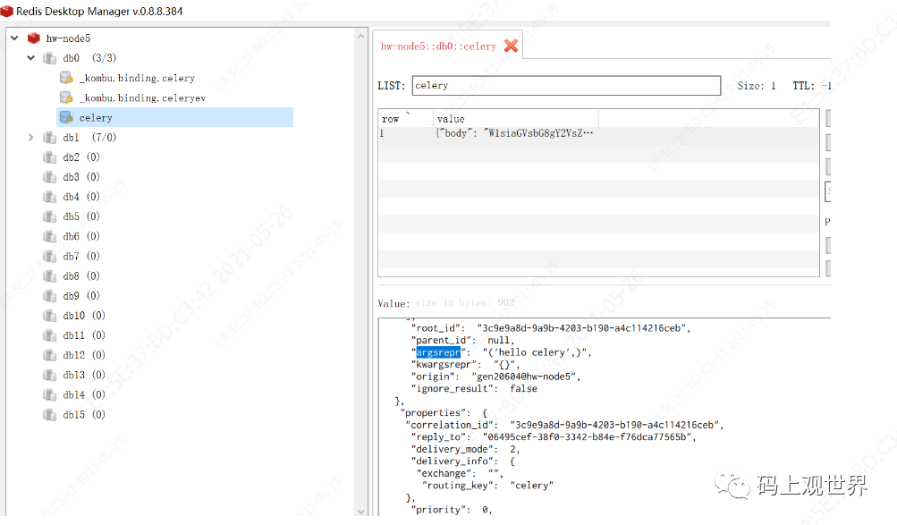Click the db15 database icon
The width and height of the screenshot is (897, 525).
tap(50, 415)
